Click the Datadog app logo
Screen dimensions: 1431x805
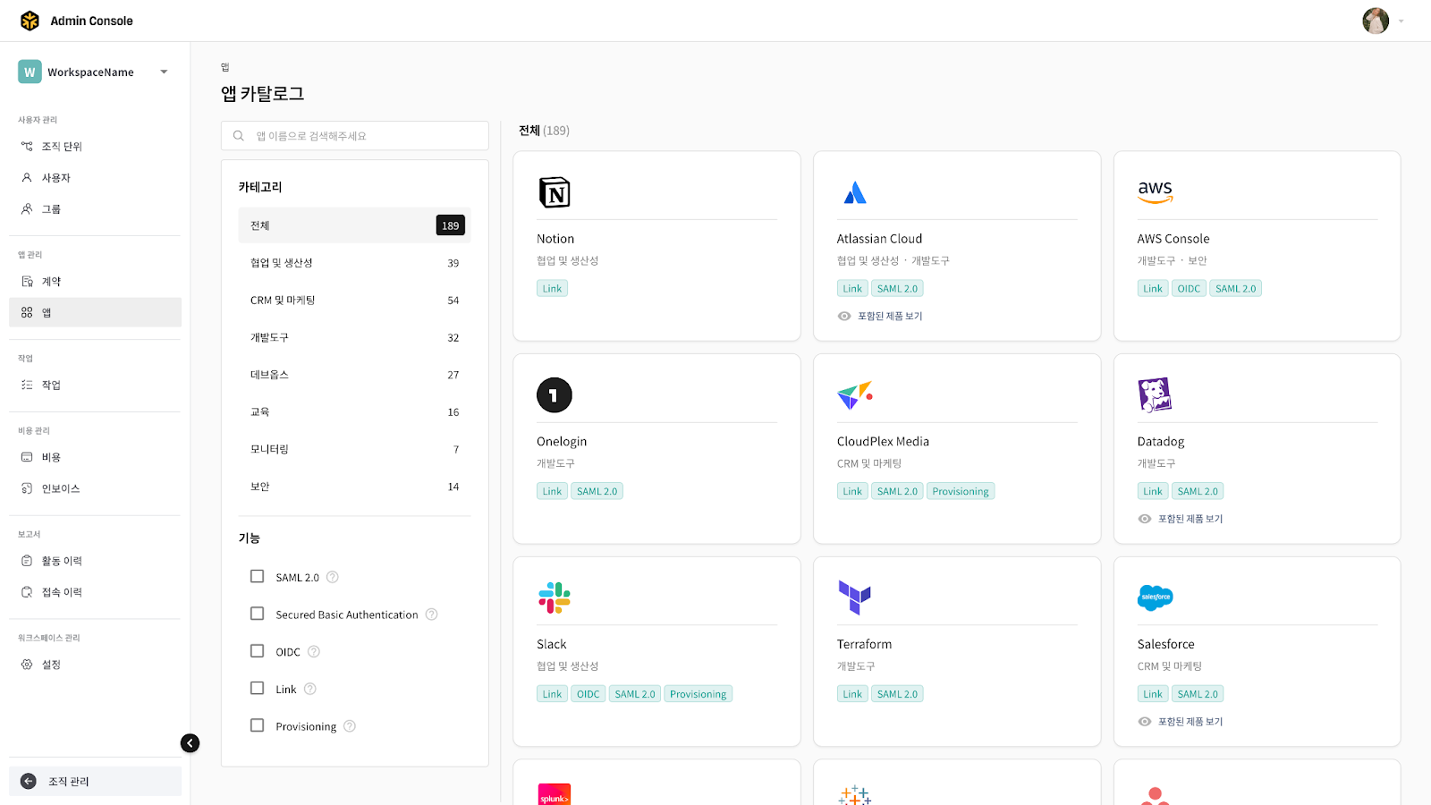[x=1156, y=394]
